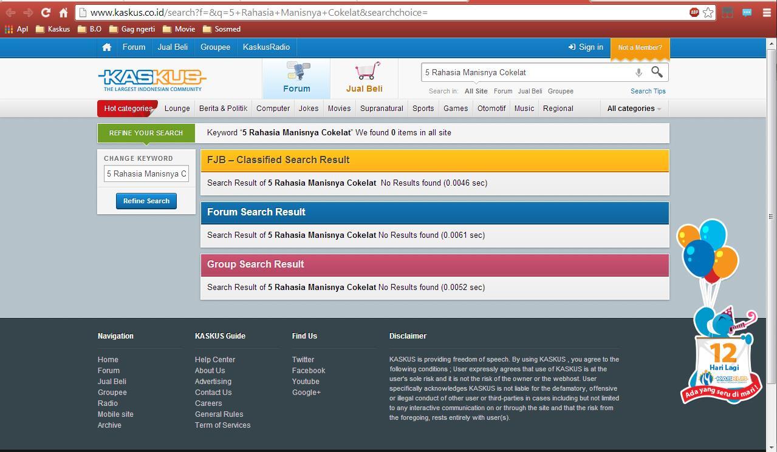Click the dark toolbar extension icon
This screenshot has width=777, height=452.
pyautogui.click(x=727, y=12)
